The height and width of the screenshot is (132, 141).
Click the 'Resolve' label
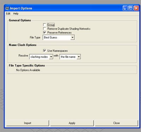tap(23, 56)
